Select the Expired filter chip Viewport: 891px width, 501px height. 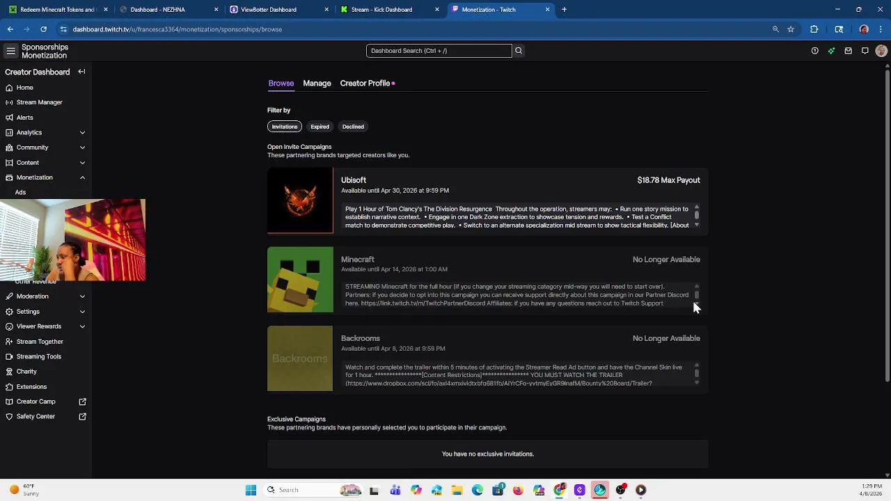coord(320,127)
